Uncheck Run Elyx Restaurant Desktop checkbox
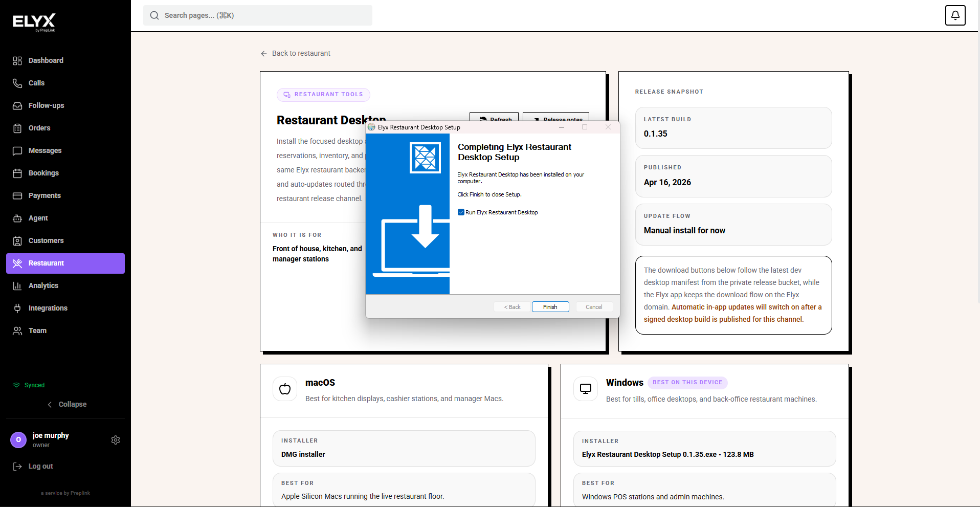 click(461, 212)
